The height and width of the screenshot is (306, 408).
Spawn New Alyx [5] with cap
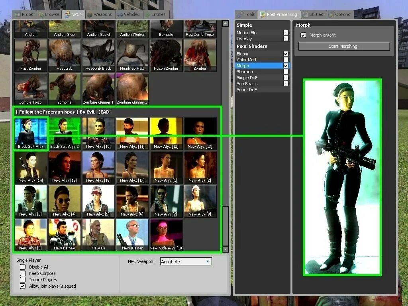pyautogui.click(x=98, y=201)
